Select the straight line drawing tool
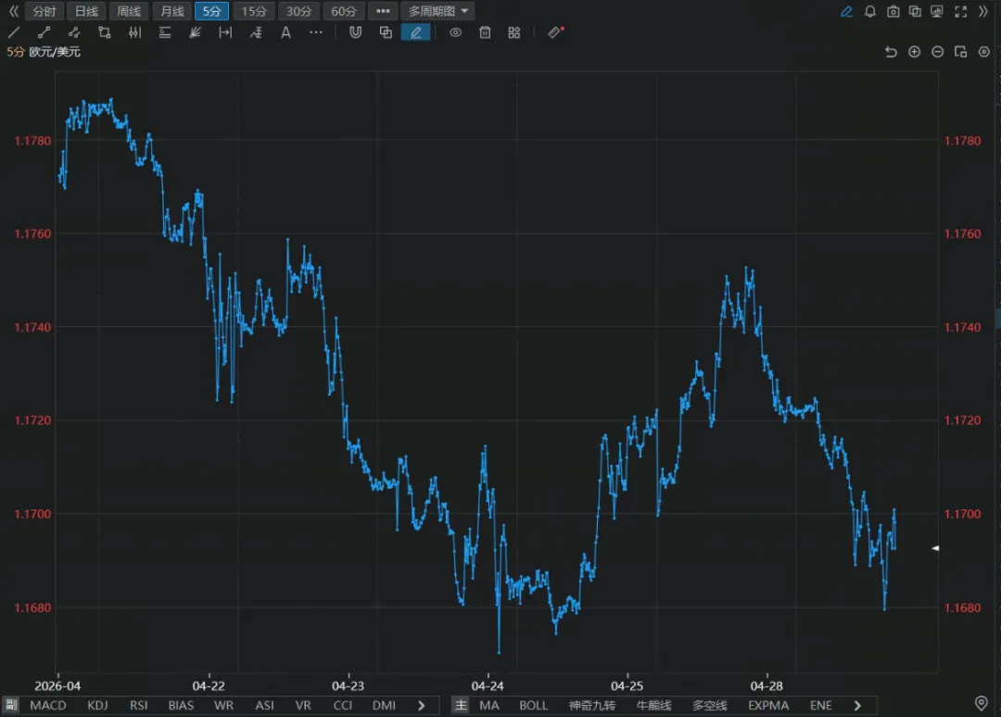Image resolution: width=1001 pixels, height=717 pixels. [x=14, y=32]
